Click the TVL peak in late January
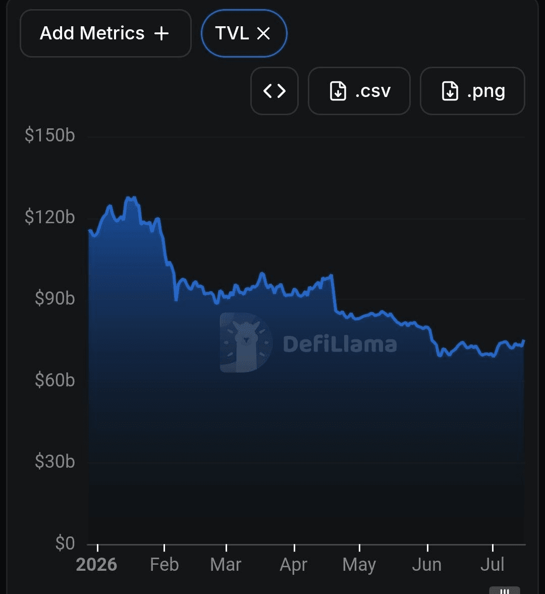 [131, 198]
